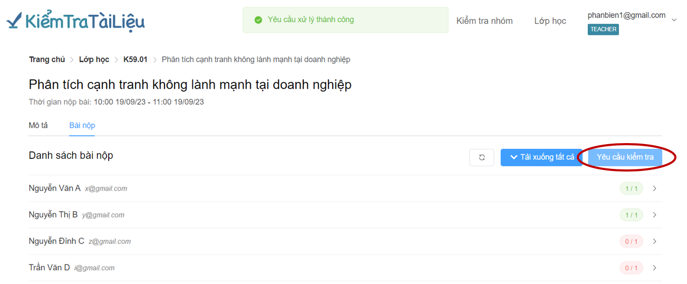Viewport: 687px width, 284px height.
Task: Click the KiểmTraTàiLiệu logo
Action: pos(75,21)
